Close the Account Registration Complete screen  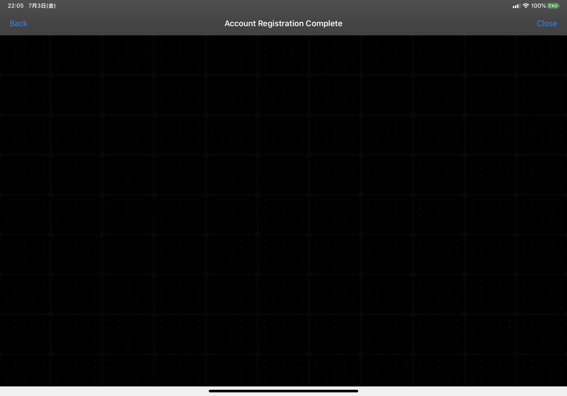547,24
